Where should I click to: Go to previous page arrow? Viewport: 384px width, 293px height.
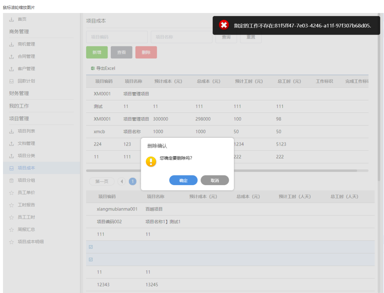tap(121, 181)
